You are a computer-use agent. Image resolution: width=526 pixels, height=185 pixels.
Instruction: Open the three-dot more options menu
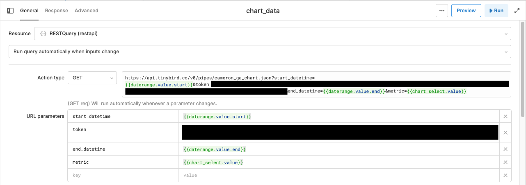(441, 11)
